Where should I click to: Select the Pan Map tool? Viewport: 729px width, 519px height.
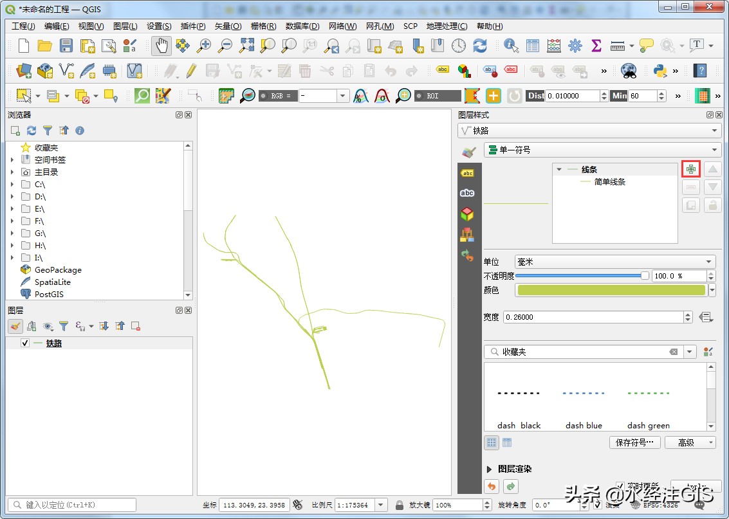click(x=161, y=46)
